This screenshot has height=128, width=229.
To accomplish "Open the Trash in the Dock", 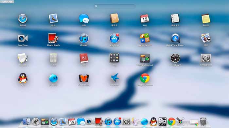I will (x=203, y=122).
